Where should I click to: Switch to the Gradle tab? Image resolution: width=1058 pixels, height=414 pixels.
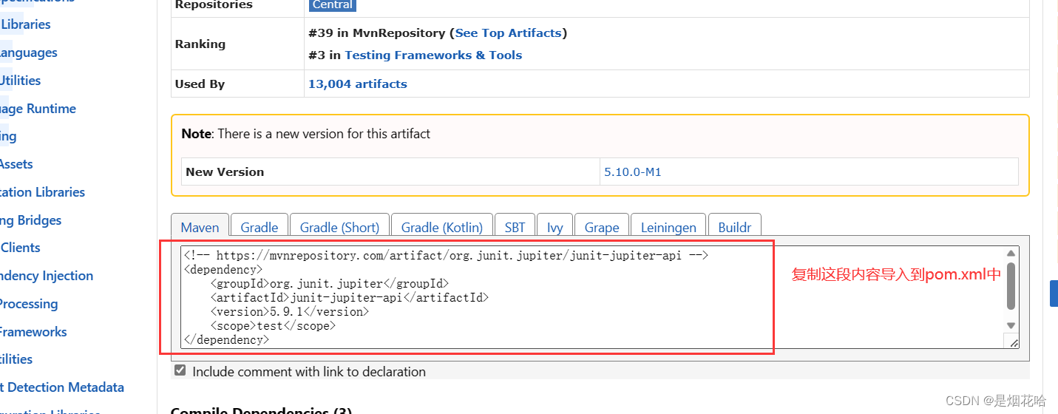coord(260,227)
